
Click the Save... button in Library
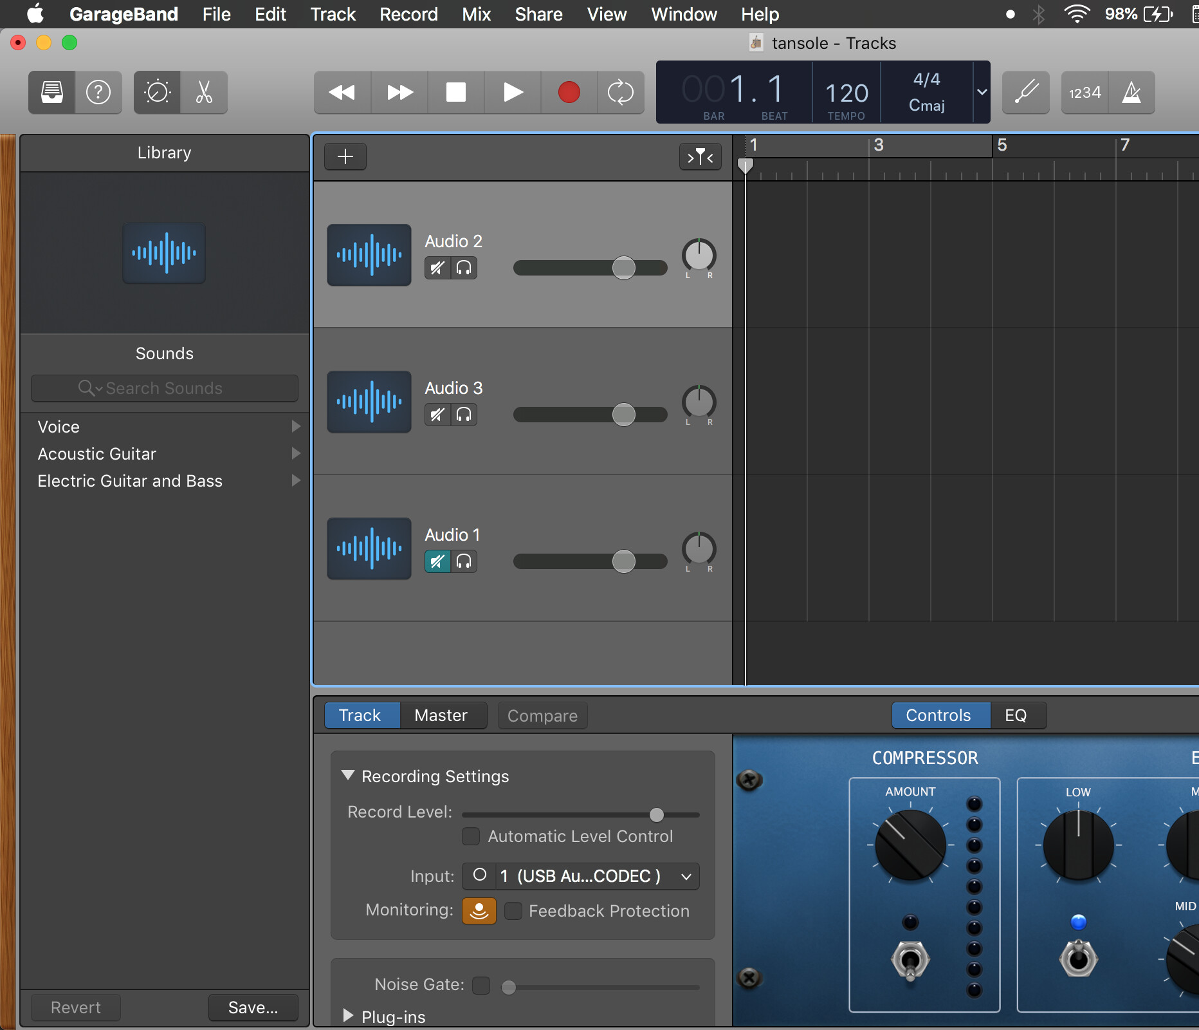tap(253, 1007)
